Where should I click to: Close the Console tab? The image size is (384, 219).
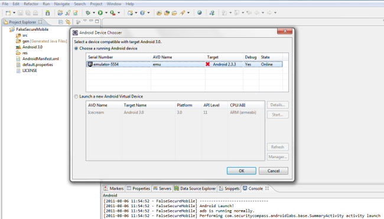pos(267,188)
